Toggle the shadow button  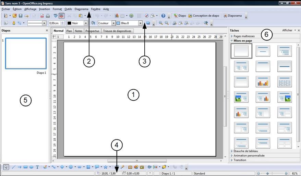pyautogui.click(x=148, y=23)
